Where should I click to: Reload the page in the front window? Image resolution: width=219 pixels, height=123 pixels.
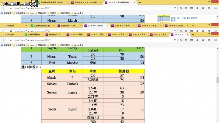[175, 40]
